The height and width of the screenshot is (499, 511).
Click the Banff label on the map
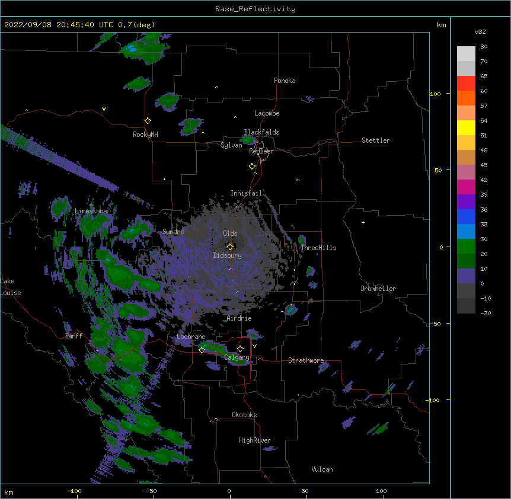point(74,336)
